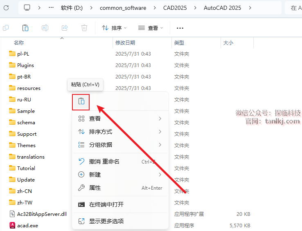Screen dimensions: 302x231
Task: Select the schema folder
Action: tap(26, 122)
